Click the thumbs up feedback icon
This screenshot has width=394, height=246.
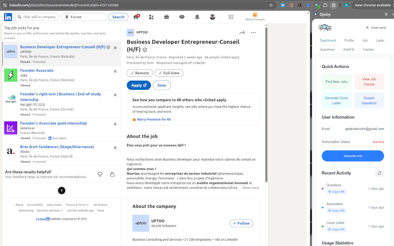(x=112, y=174)
